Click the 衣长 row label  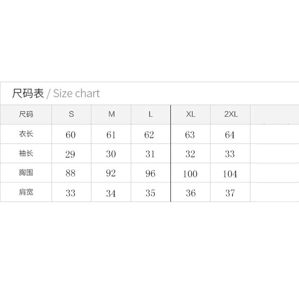click(26, 134)
